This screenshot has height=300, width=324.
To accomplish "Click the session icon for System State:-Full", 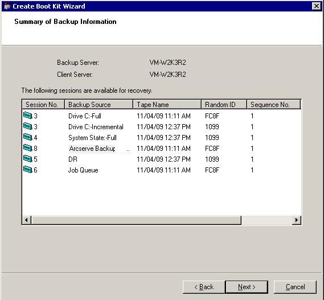I will tap(28, 137).
